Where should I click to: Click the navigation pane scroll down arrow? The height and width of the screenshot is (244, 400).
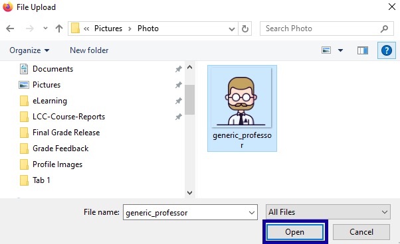click(x=189, y=192)
